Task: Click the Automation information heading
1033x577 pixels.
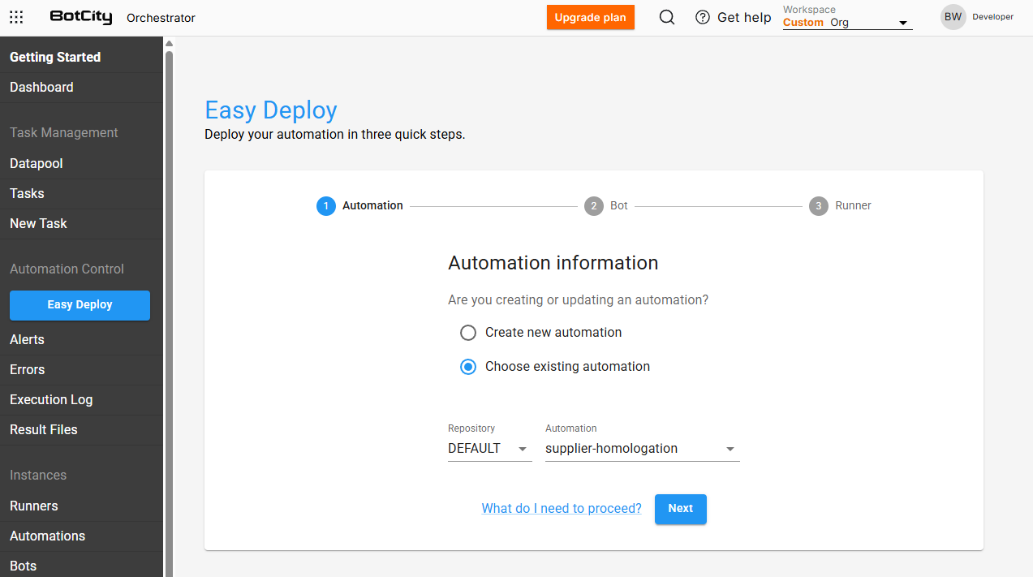Action: tap(553, 263)
